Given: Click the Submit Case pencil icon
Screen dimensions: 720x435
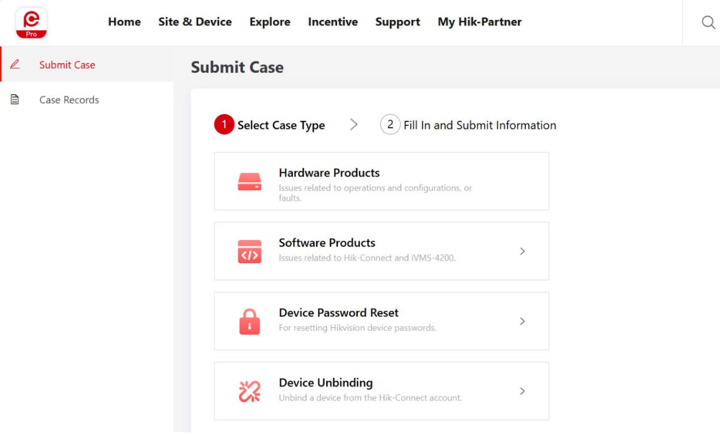Looking at the screenshot, I should coord(15,64).
